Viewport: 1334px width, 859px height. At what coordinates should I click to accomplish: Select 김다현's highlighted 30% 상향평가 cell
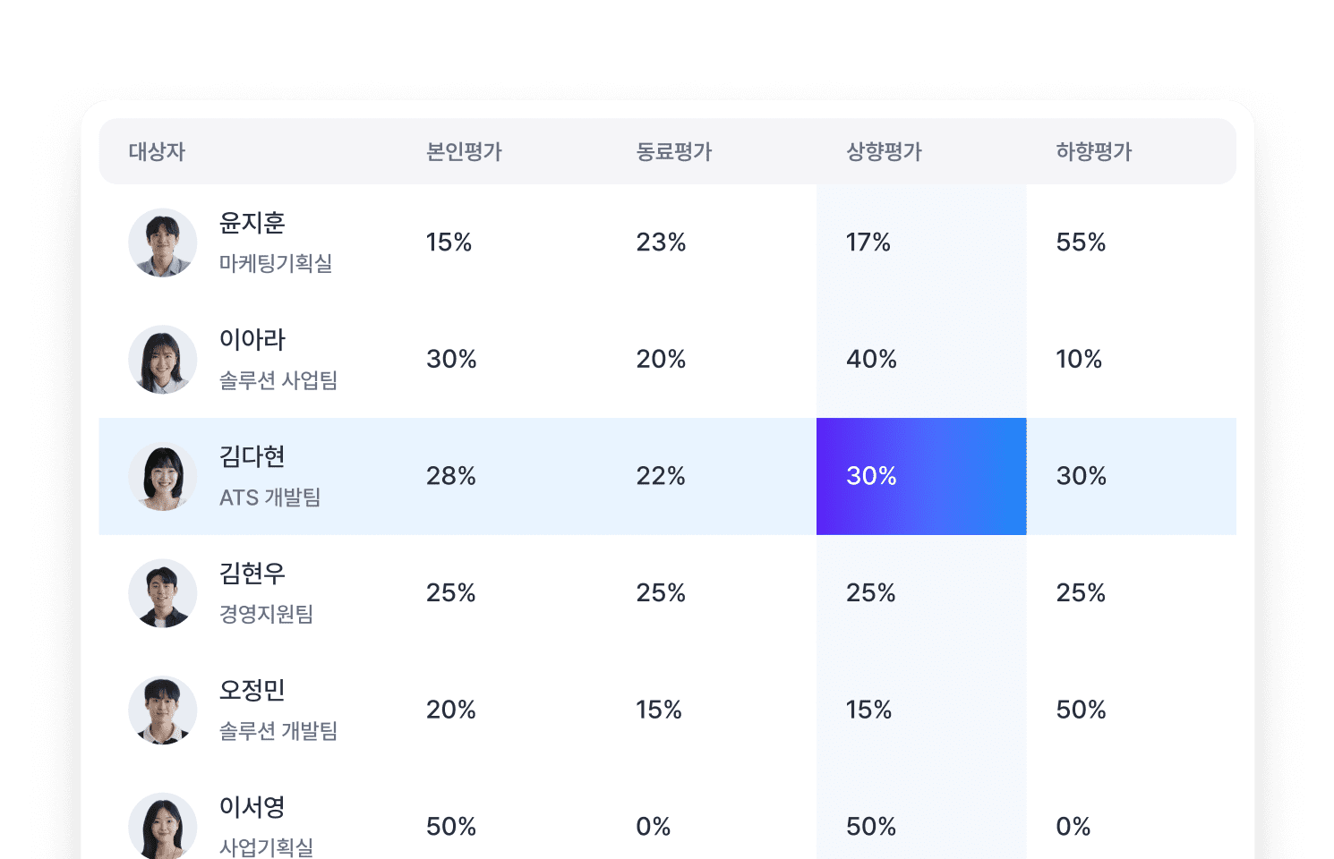click(x=920, y=476)
